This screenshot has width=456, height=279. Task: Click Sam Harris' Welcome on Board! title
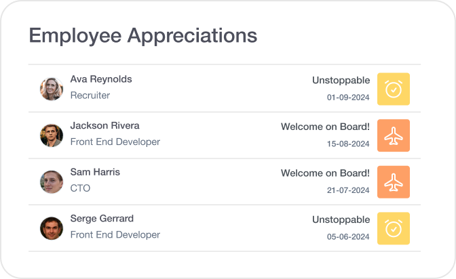coord(325,173)
